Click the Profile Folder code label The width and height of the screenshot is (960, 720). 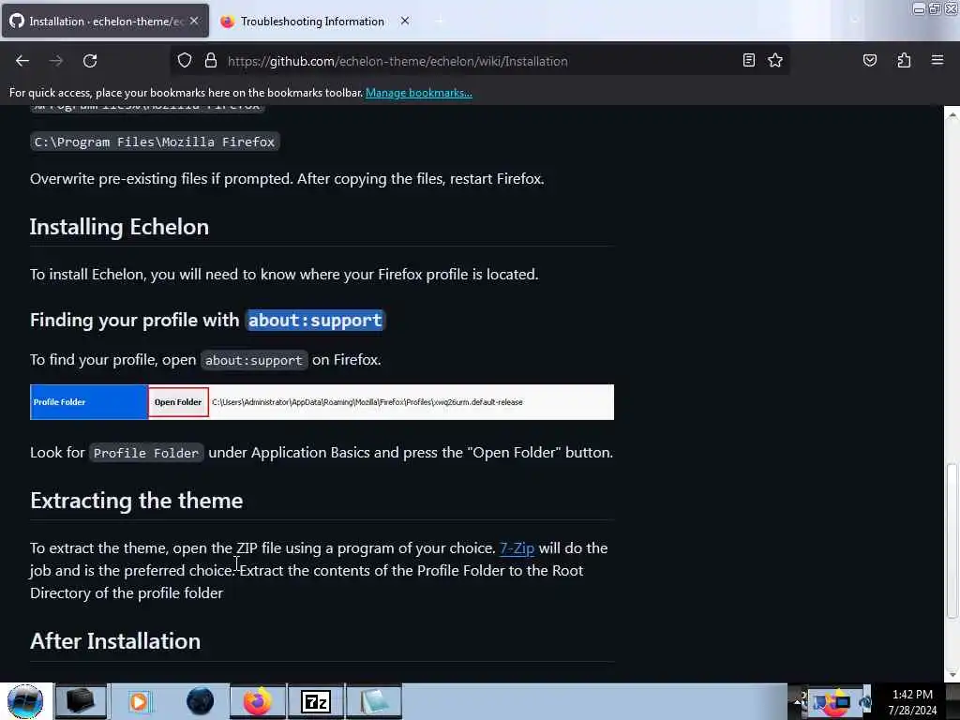[145, 453]
